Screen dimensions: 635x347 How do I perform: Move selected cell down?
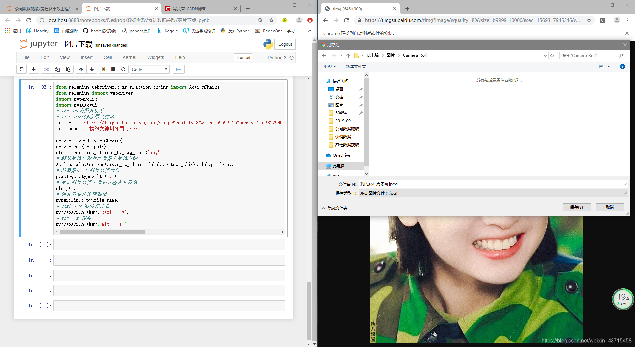(92, 69)
